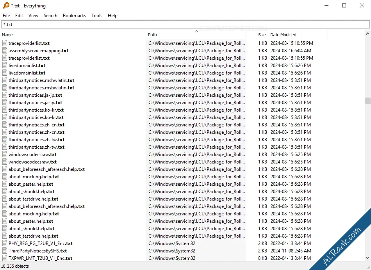Click the date modified of TXPWR_LMT_T2UB_V1_Enc.txt
This screenshot has height=270, width=371.
pos(291,258)
